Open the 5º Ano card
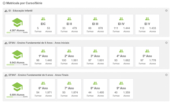 click(147, 57)
